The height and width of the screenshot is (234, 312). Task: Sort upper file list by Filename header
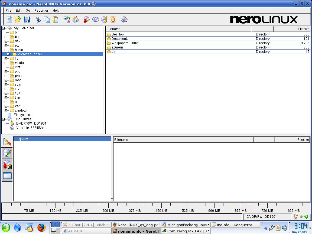click(178, 29)
